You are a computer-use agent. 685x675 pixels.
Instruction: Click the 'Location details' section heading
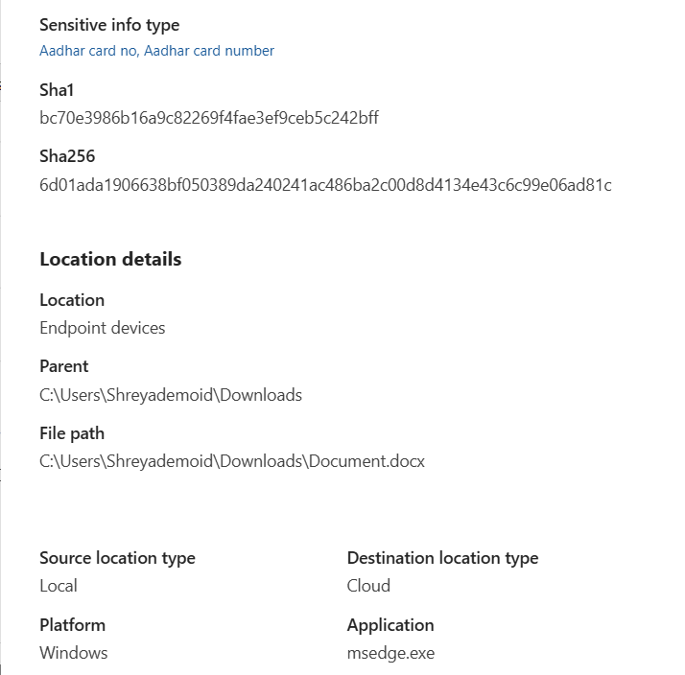pos(110,259)
